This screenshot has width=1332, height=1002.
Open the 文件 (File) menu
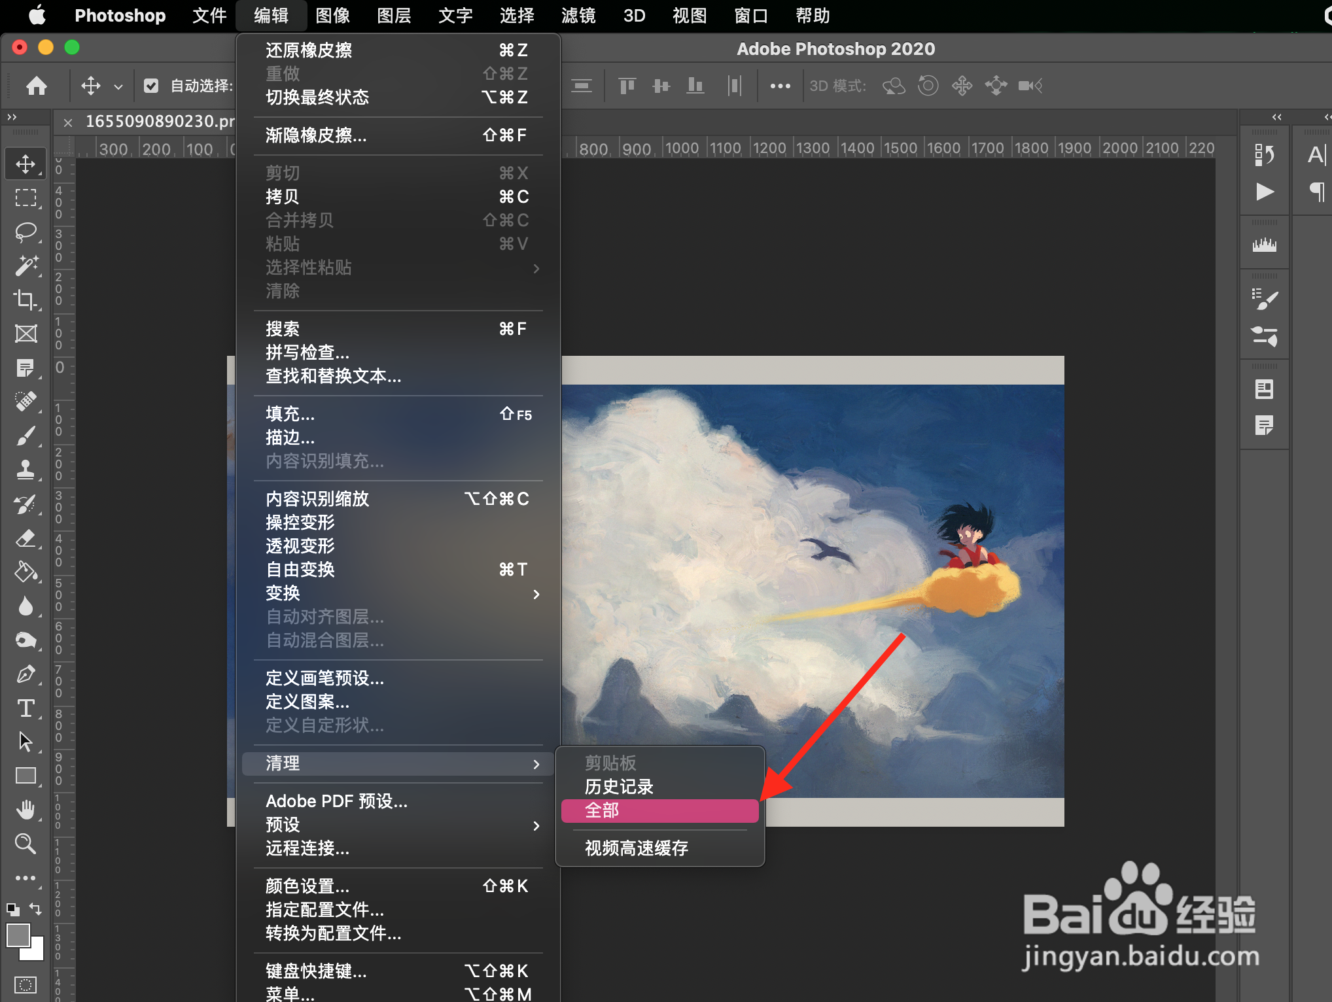click(209, 15)
